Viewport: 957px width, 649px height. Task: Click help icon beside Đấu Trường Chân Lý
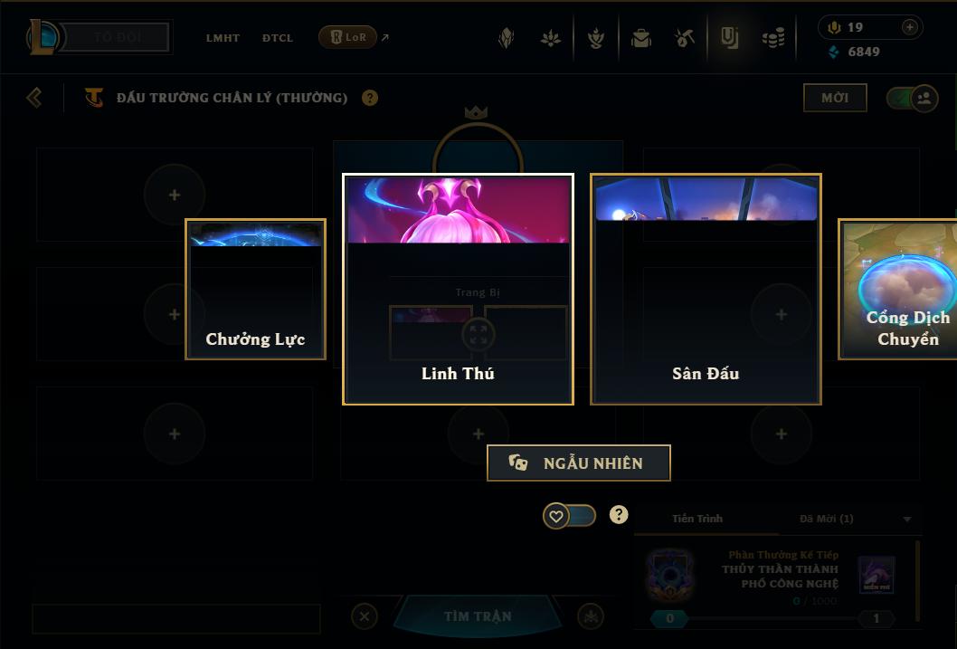[x=370, y=98]
